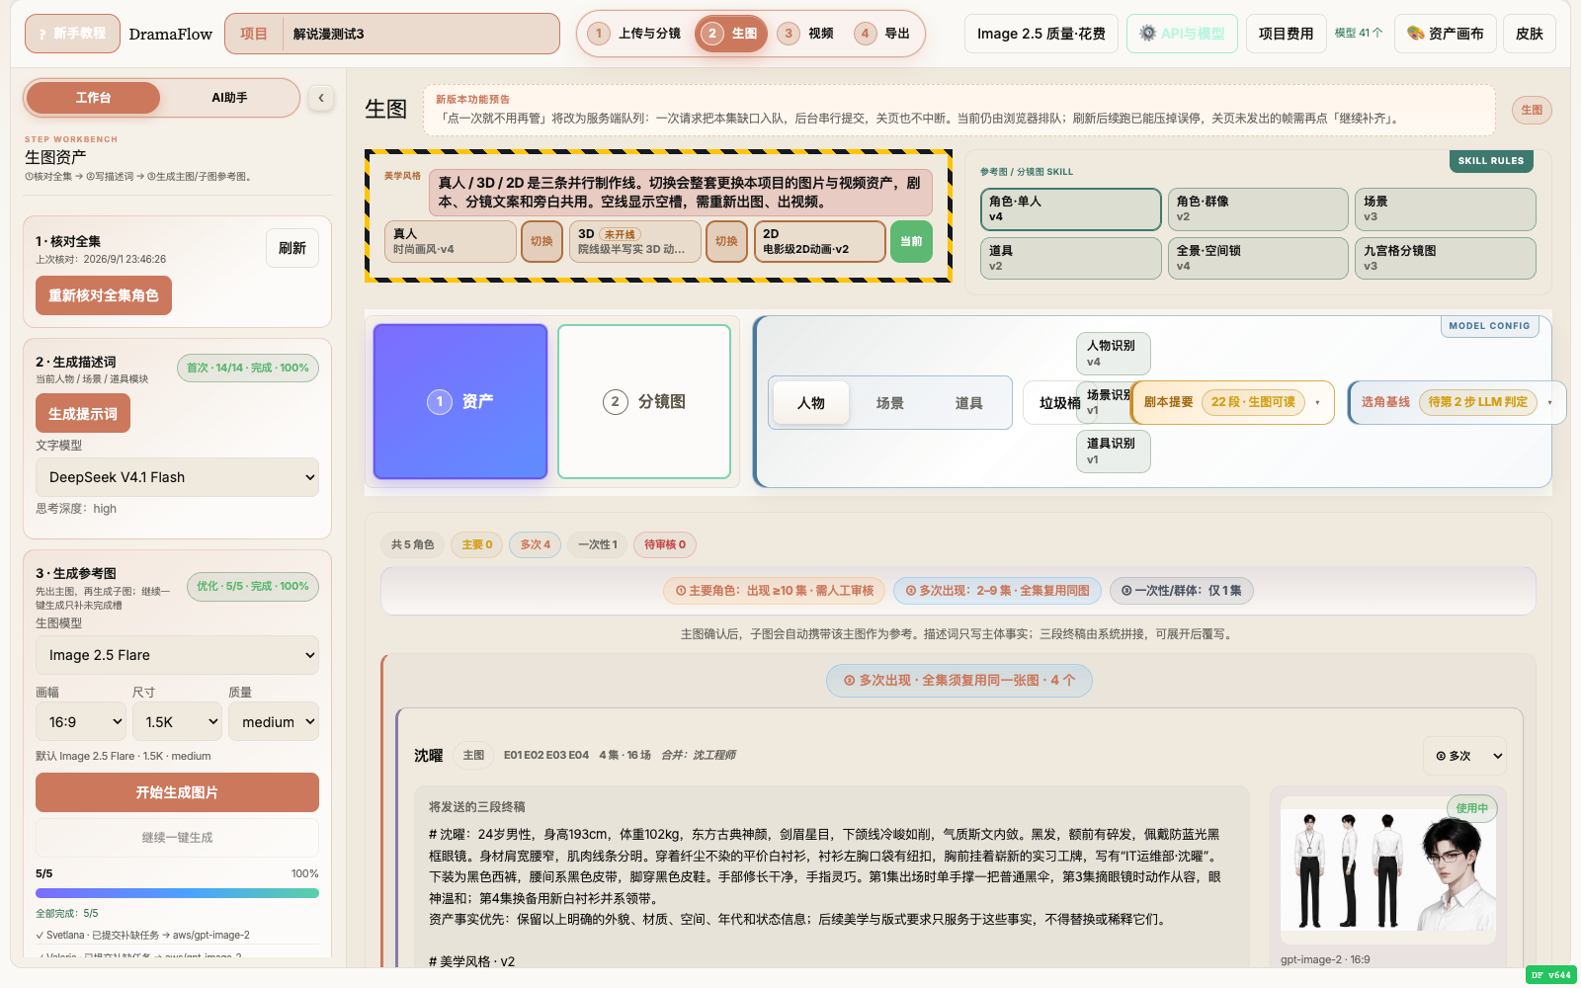
Task: Go to step 1 上传与分镜
Action: pyautogui.click(x=634, y=34)
